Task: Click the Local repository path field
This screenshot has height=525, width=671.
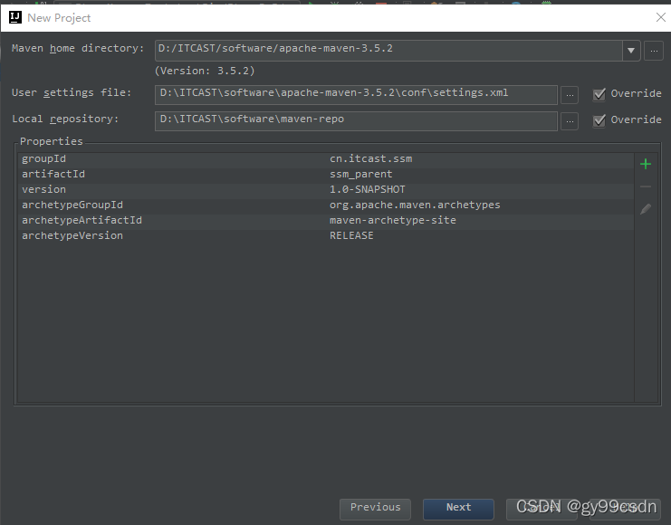Action: click(356, 121)
